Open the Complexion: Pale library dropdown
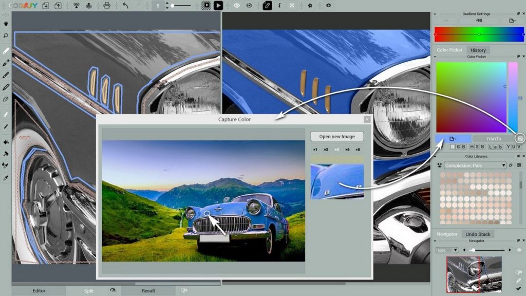 (475, 165)
